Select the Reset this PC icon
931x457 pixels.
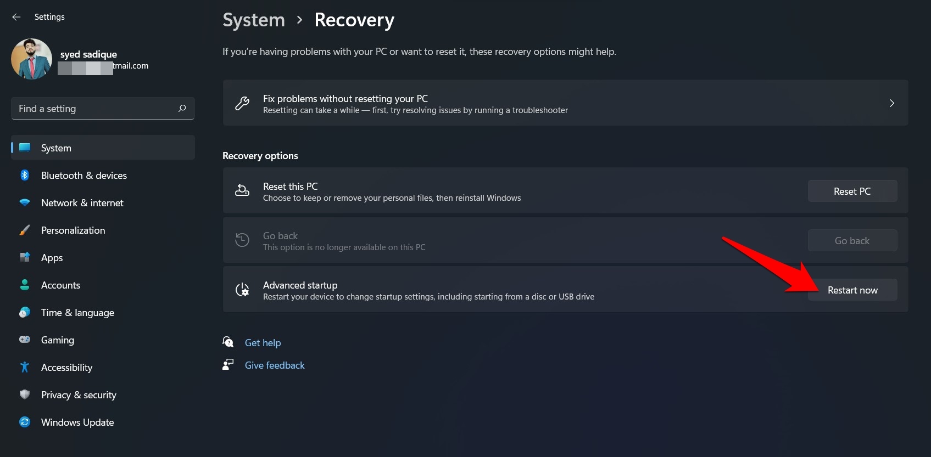242,190
